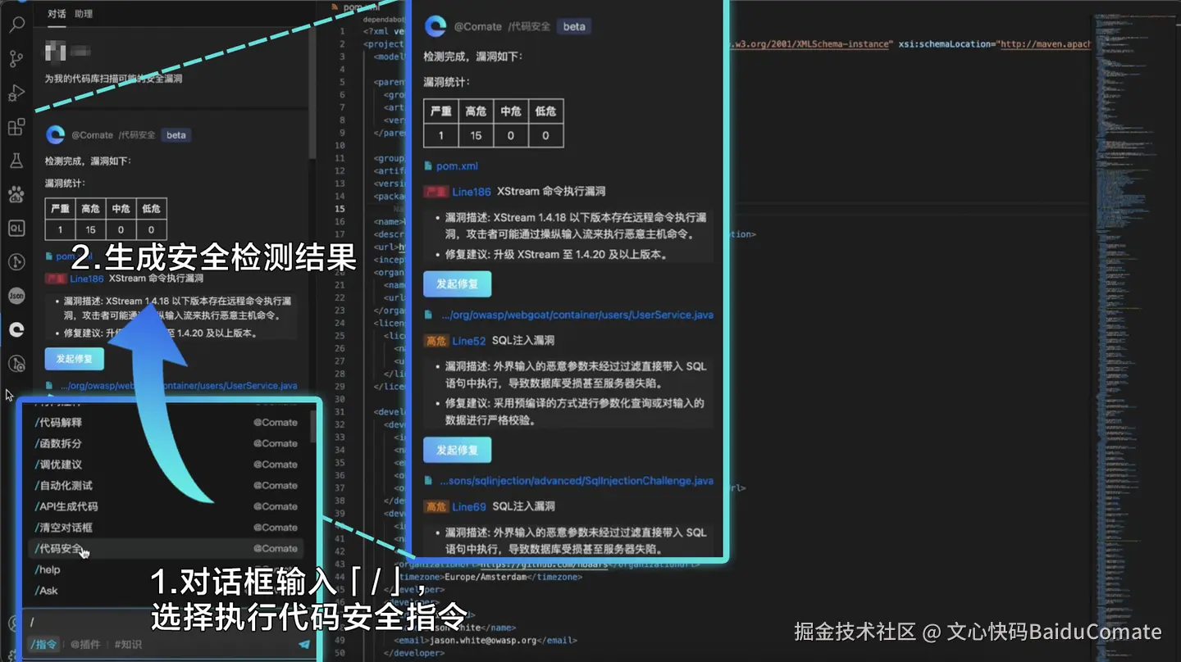This screenshot has width=1181, height=662.
Task: Open UserService.java link in chat sidebar
Action: coord(179,386)
